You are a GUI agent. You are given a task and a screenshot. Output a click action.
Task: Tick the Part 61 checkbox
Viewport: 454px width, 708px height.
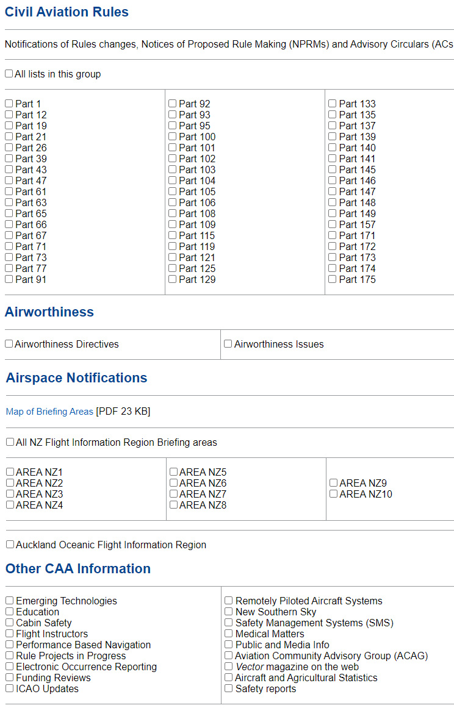pyautogui.click(x=9, y=191)
